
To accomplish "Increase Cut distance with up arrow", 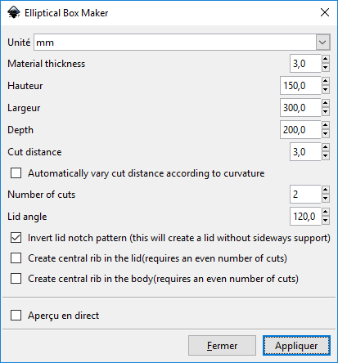I will 325,147.
